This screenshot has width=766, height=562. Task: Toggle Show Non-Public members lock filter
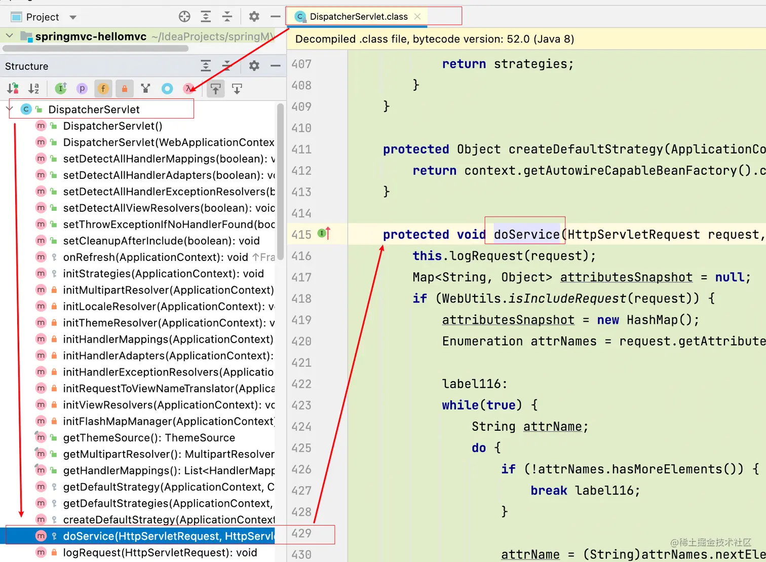pos(125,89)
